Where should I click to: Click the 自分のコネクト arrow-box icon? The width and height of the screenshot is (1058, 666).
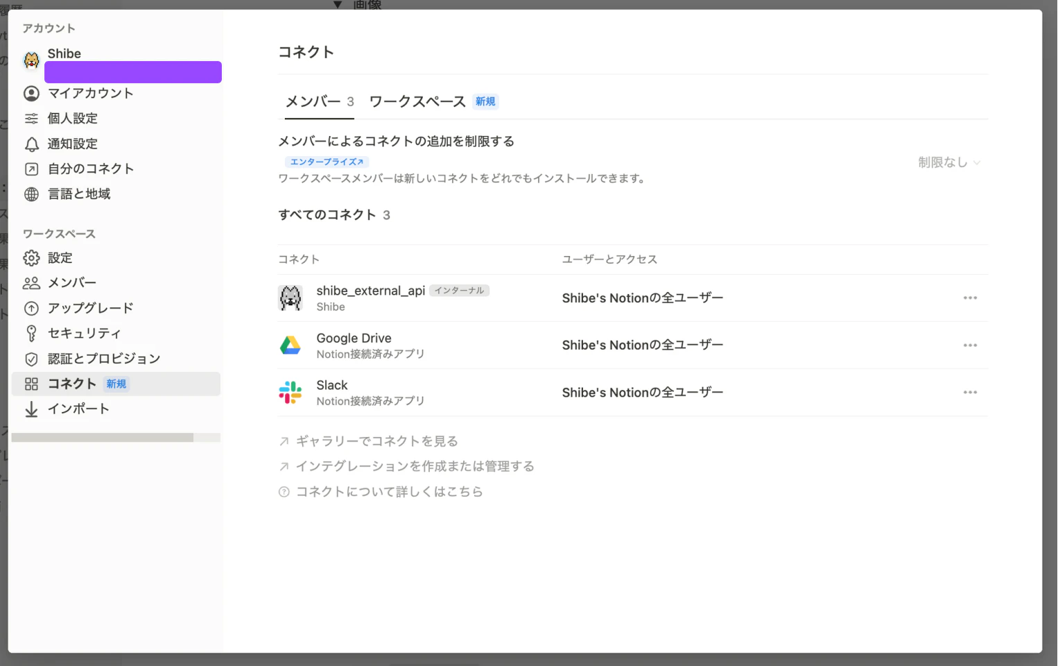pyautogui.click(x=31, y=169)
